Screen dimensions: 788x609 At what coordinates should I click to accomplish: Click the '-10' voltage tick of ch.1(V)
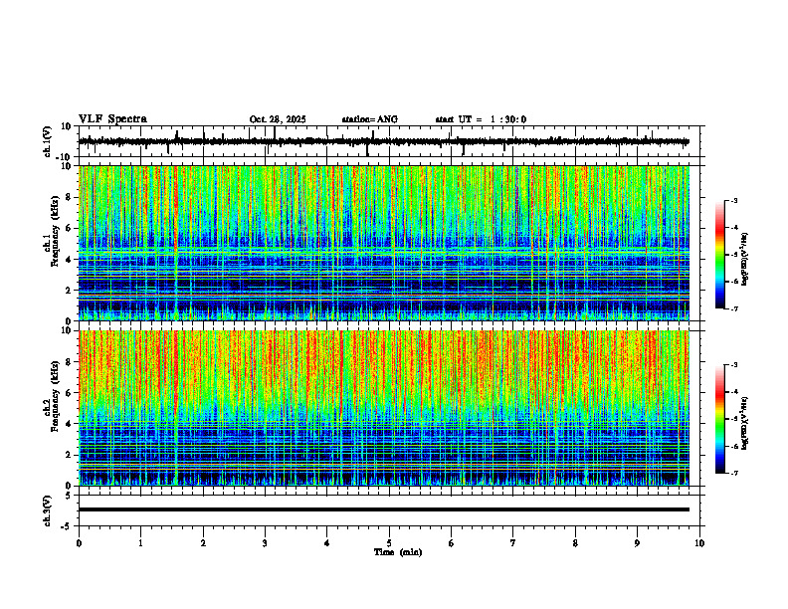coord(65,157)
